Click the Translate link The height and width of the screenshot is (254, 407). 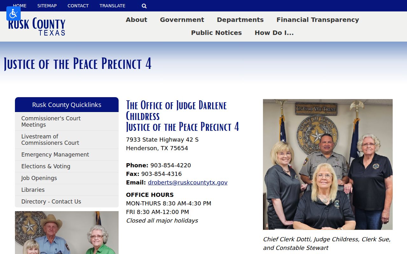(x=112, y=6)
